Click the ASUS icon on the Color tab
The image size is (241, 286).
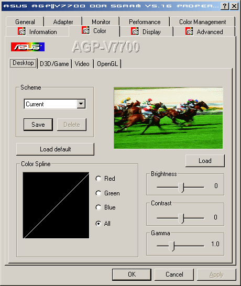click(85, 30)
